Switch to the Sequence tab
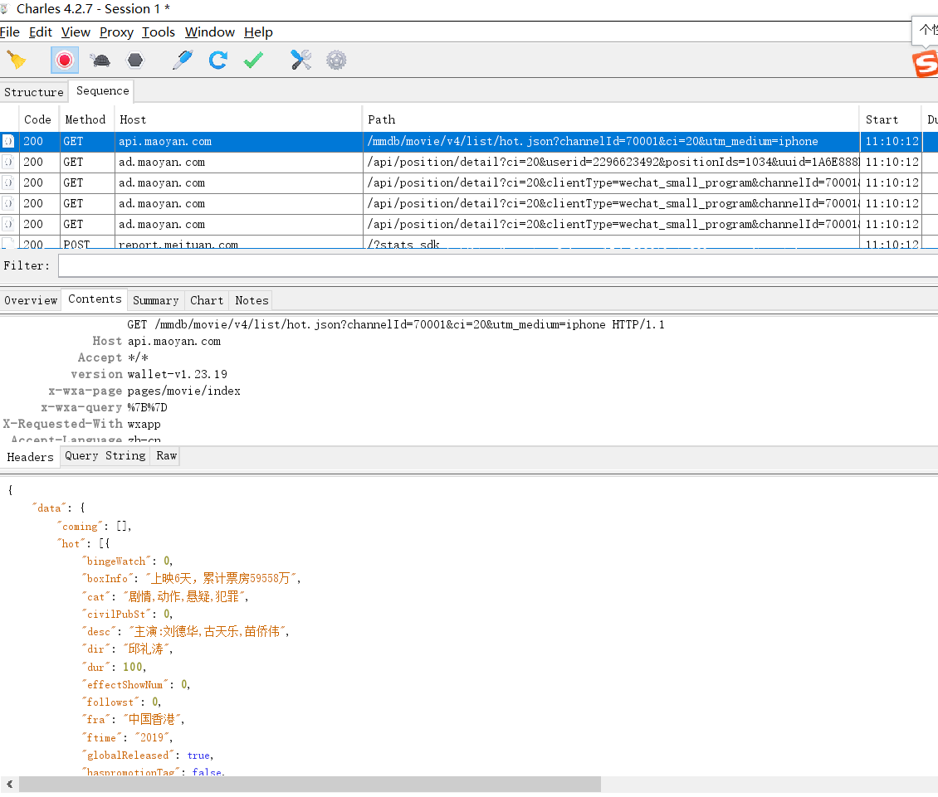Screen dimensions: 938x797 [x=102, y=91]
